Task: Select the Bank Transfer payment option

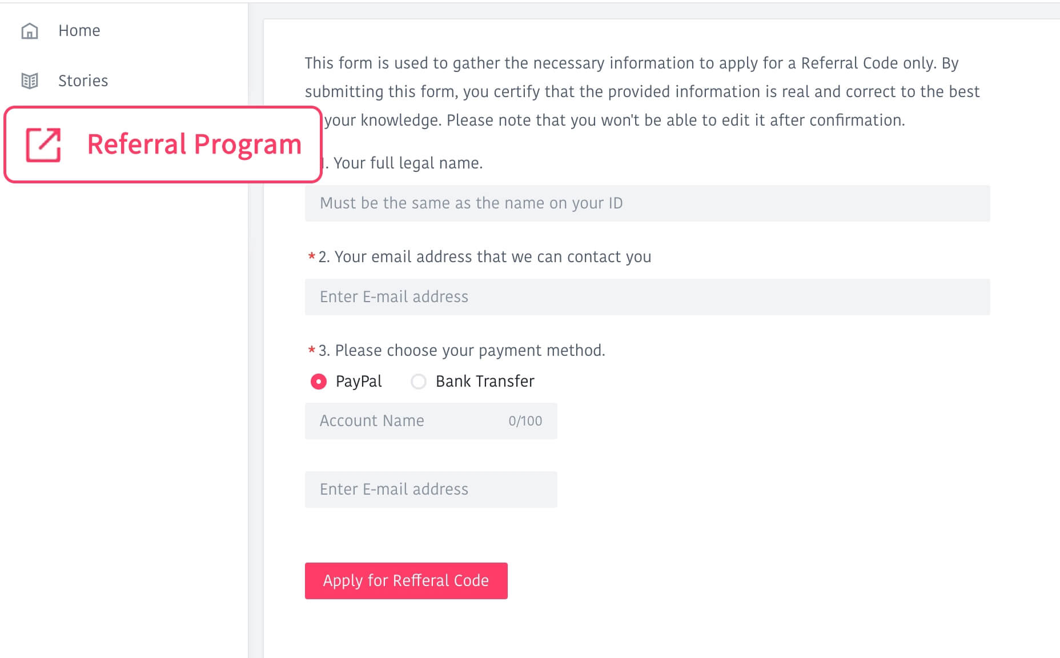Action: tap(418, 382)
